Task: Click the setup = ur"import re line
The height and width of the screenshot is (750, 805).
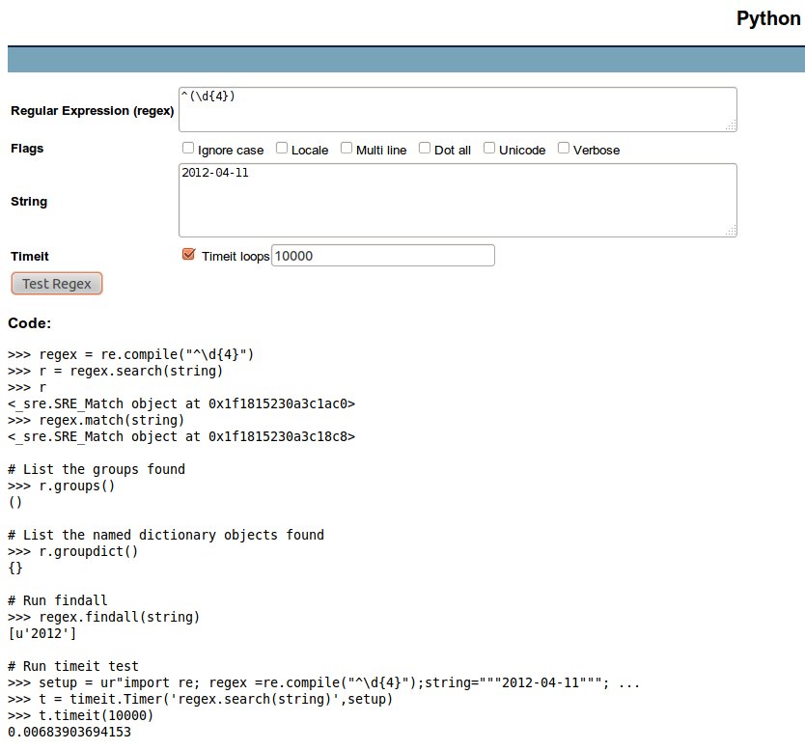Action: click(x=324, y=683)
